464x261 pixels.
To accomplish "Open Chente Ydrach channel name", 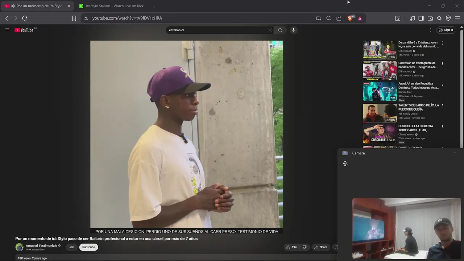I will point(406,134).
